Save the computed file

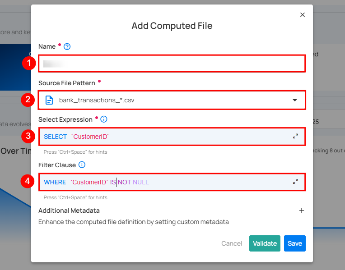[x=294, y=243]
